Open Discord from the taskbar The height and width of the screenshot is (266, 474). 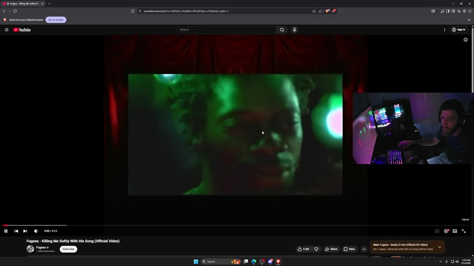click(270, 262)
